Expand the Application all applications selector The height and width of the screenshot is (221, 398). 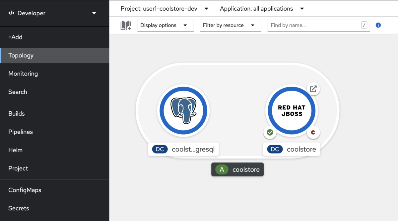pos(262,9)
